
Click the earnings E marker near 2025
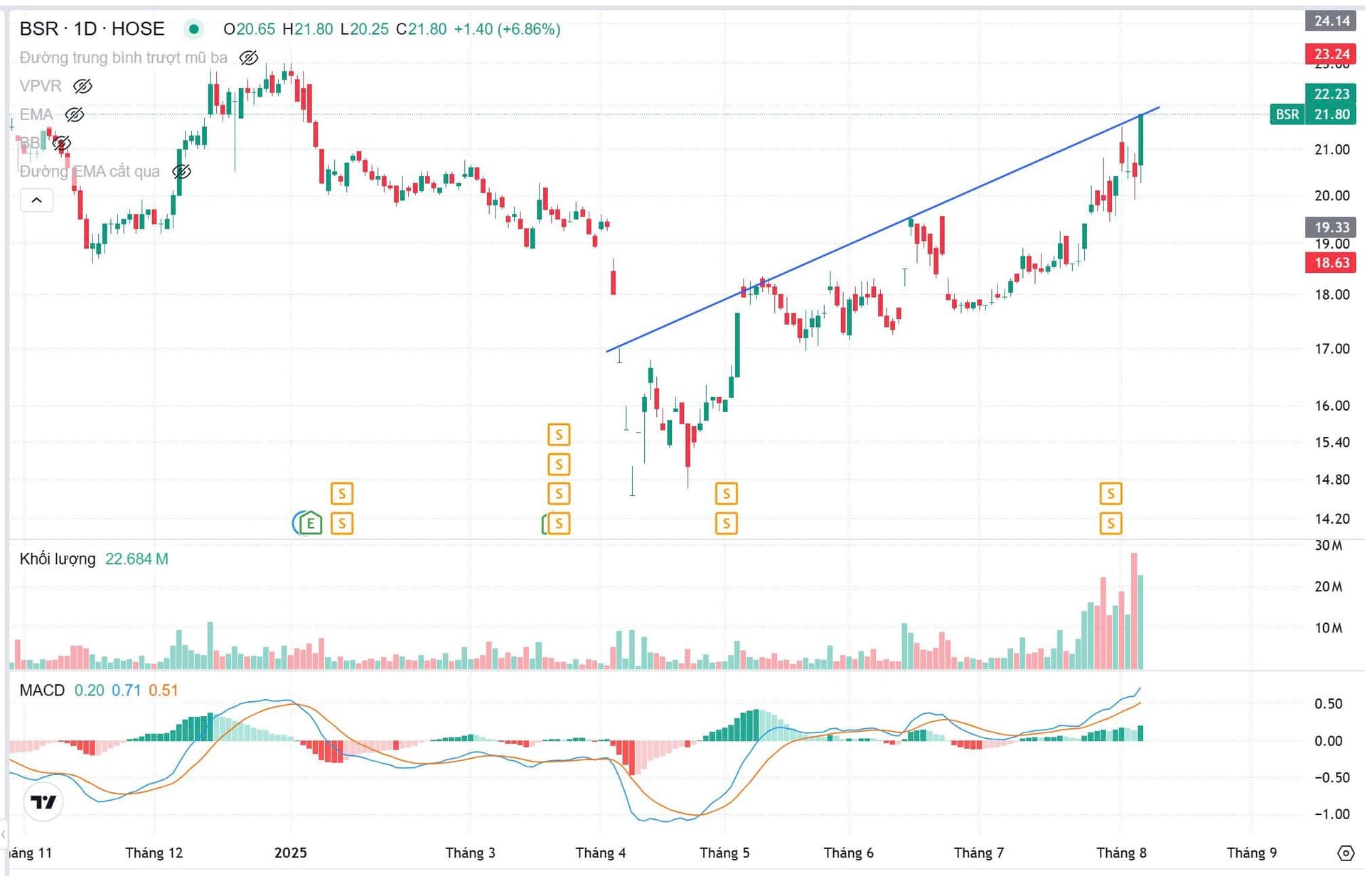[309, 524]
